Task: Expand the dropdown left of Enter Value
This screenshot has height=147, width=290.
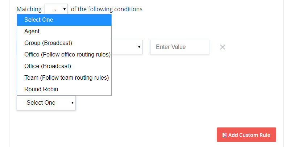Action: pos(127,47)
